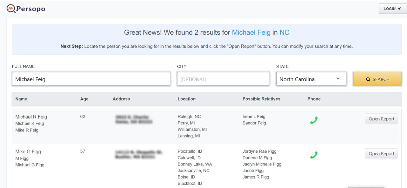The height and width of the screenshot is (188, 407).
Task: Open Report for Michael R Feig
Action: [x=381, y=119]
